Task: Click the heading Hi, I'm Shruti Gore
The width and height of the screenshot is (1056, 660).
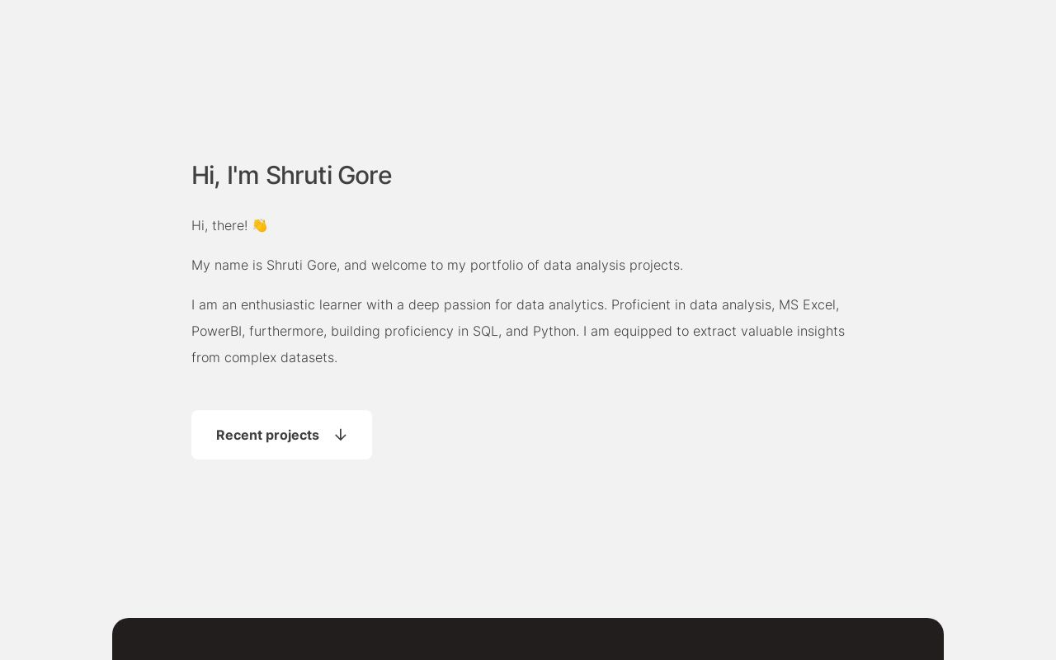Action: pos(291,175)
